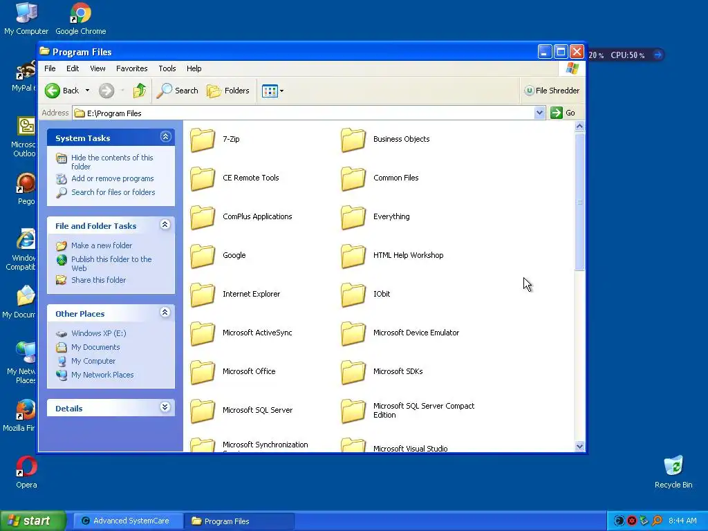Click Make a new folder link
The image size is (708, 531).
point(102,245)
